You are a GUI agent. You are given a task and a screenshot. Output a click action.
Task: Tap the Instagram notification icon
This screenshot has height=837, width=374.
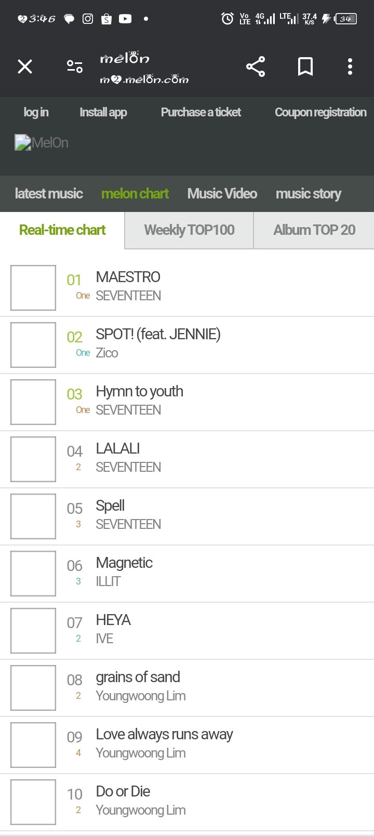pyautogui.click(x=88, y=19)
